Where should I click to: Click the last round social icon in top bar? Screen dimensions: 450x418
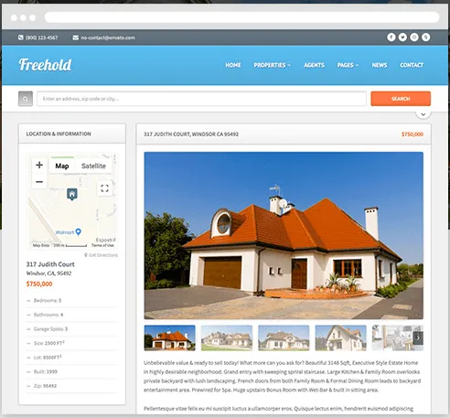coord(426,38)
